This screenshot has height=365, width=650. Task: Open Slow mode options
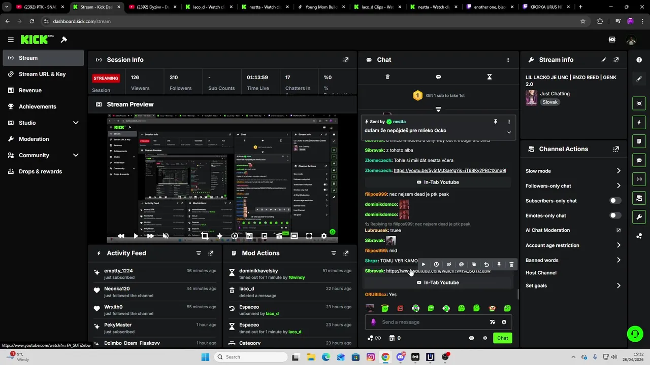[x=573, y=171]
